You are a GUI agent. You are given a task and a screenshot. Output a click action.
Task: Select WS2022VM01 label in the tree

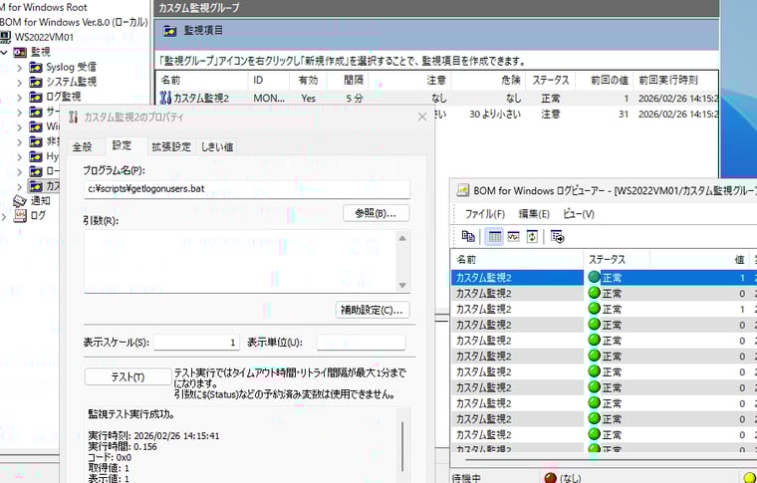[x=45, y=37]
